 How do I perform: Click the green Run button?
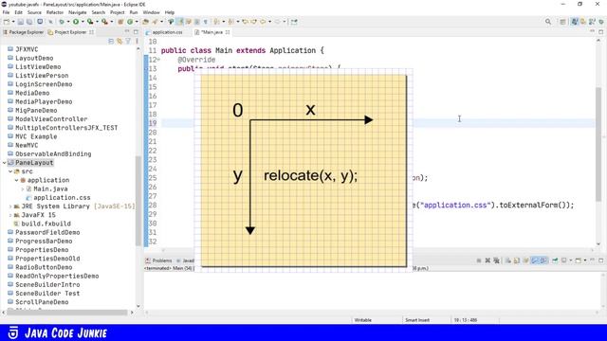point(76,22)
